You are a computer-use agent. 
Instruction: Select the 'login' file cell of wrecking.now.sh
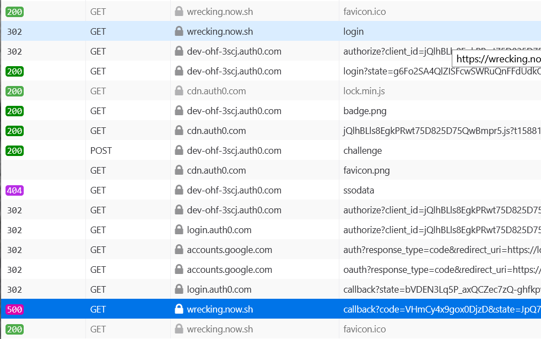(x=353, y=32)
